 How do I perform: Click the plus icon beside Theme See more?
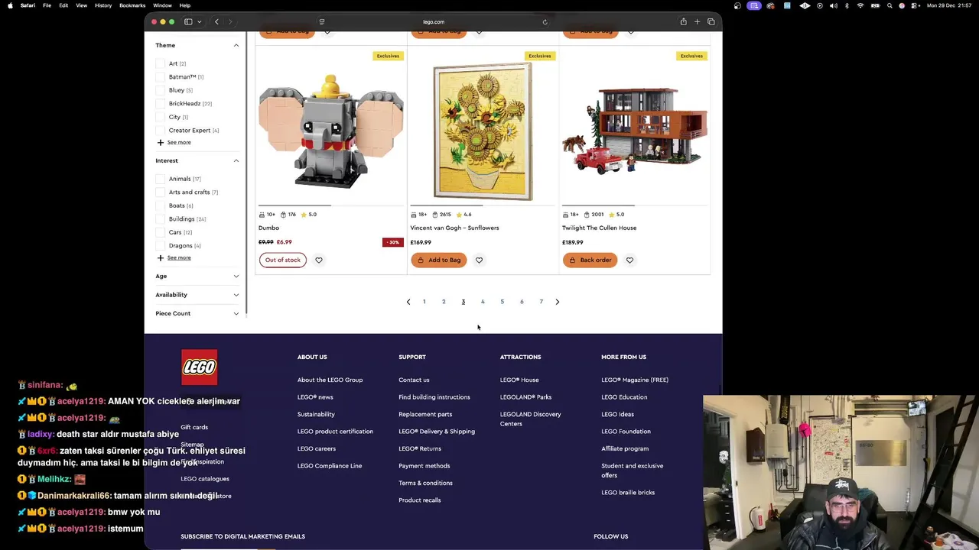(x=160, y=143)
